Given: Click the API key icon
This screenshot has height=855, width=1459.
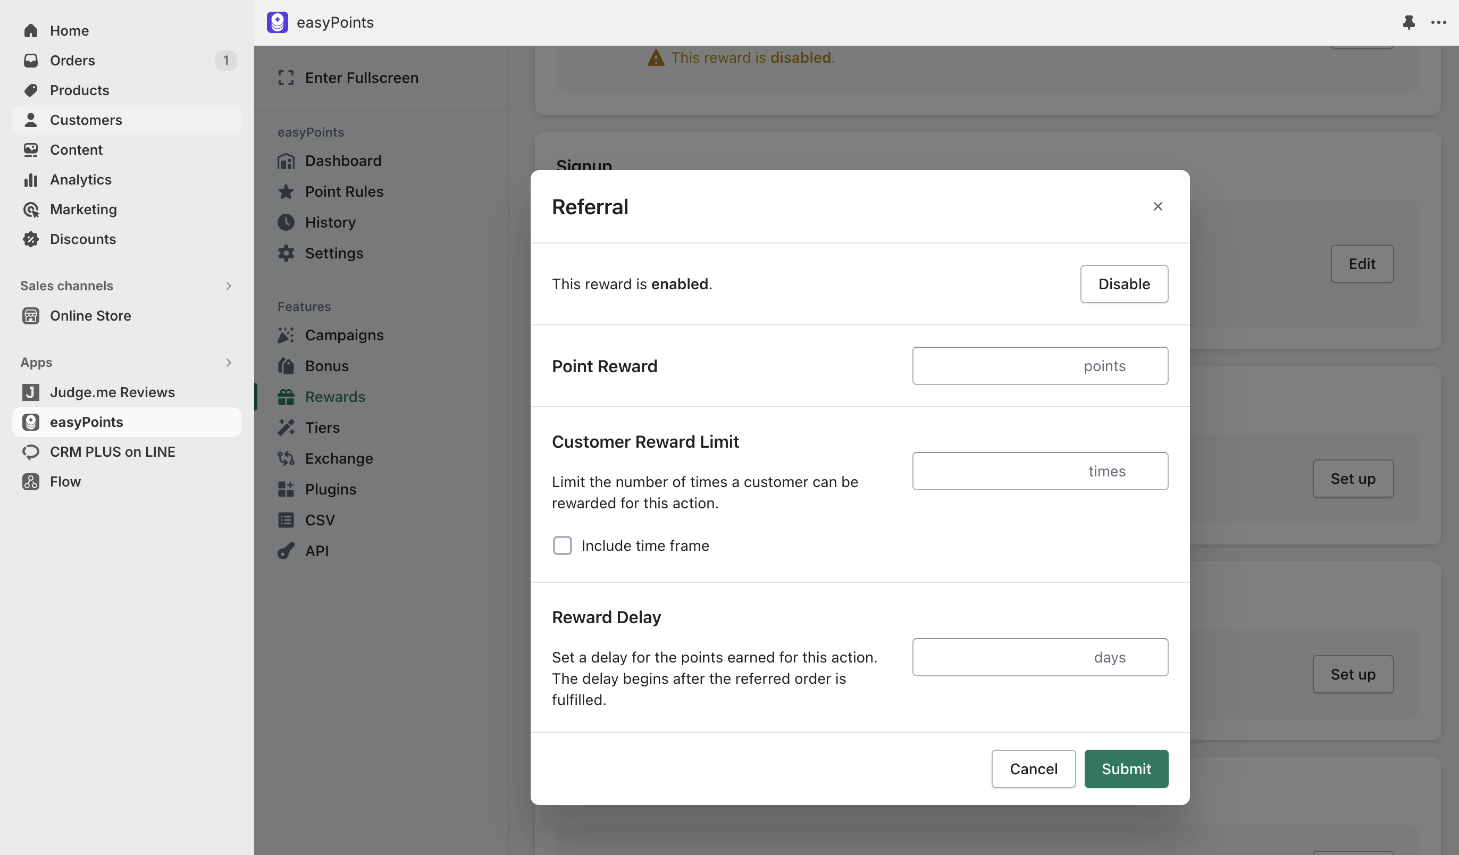Looking at the screenshot, I should pos(286,550).
